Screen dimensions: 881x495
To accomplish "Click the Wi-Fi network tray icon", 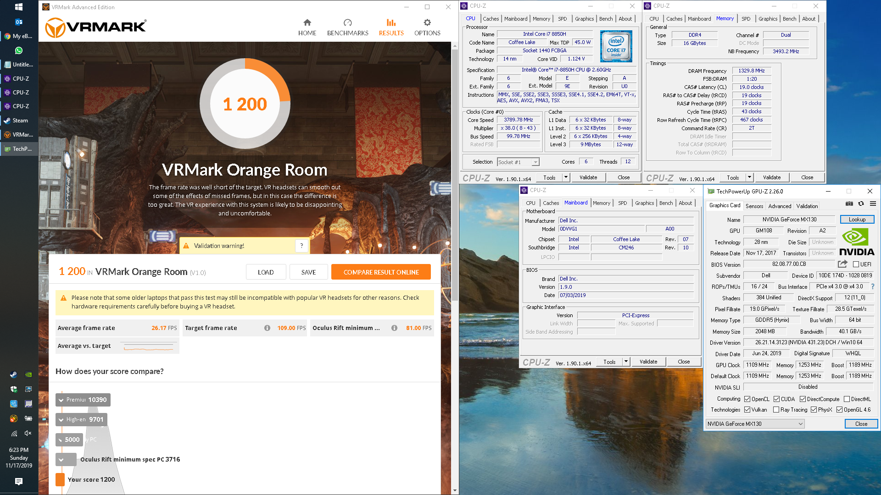I will coord(14,433).
